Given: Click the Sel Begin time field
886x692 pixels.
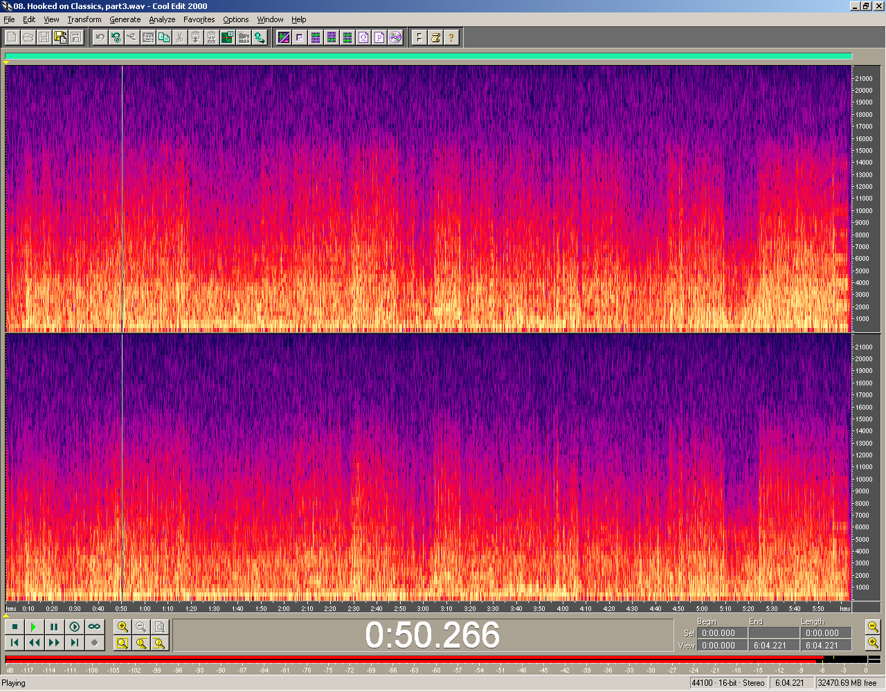Looking at the screenshot, I should [x=721, y=632].
